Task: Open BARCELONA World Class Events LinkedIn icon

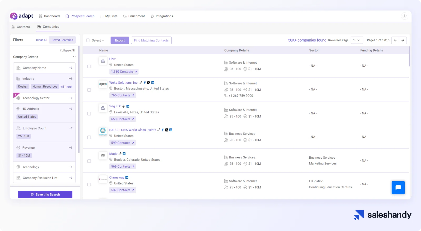Action: (171, 130)
